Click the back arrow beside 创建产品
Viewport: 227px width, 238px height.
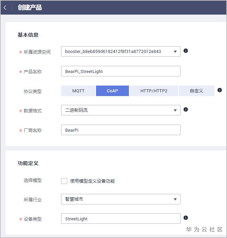coord(5,7)
